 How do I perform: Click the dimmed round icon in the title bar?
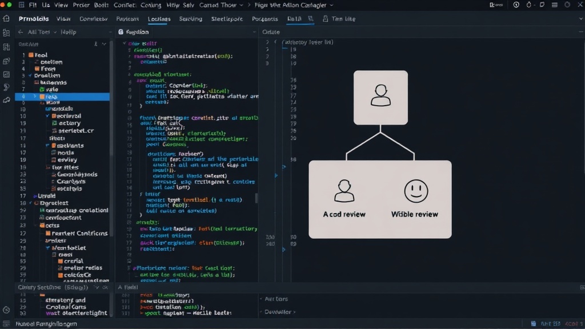point(567,5)
